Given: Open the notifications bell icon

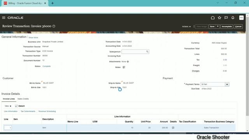Looking at the screenshot, I should (233, 17).
